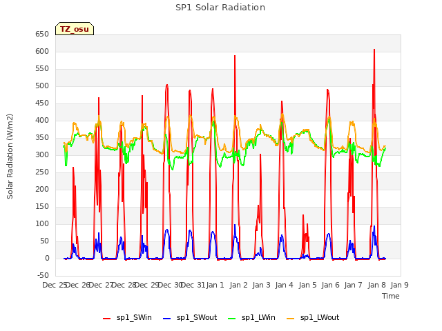442x331 pixels.
Task: Select the sp1_SWout legend label
Action: 197,318
